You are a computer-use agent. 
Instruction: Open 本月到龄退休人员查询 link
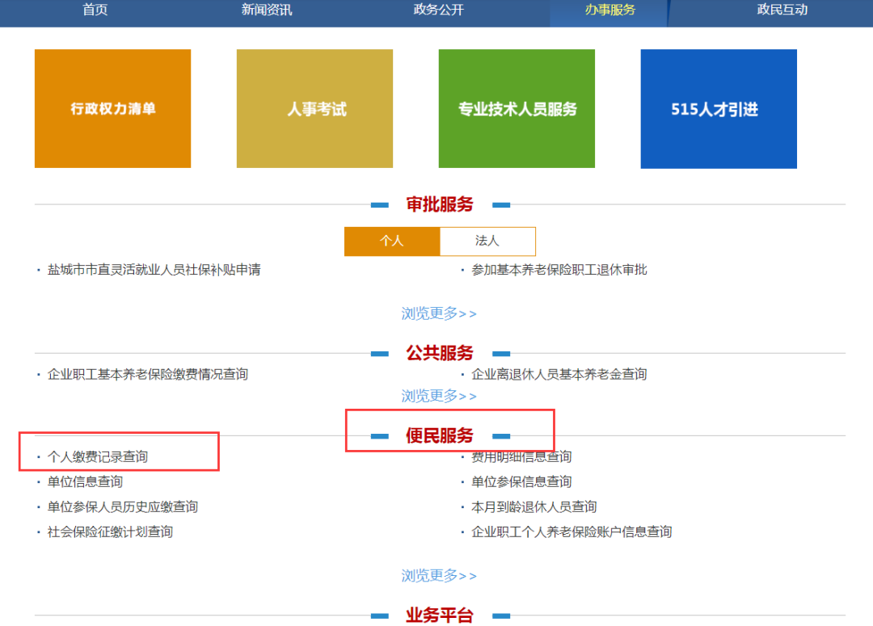point(534,507)
